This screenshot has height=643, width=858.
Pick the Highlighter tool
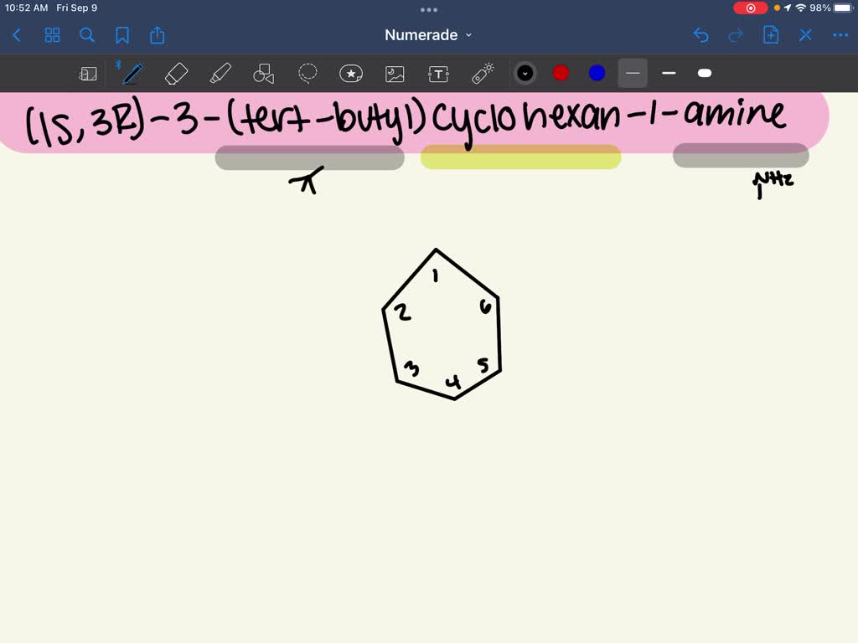[x=220, y=74]
